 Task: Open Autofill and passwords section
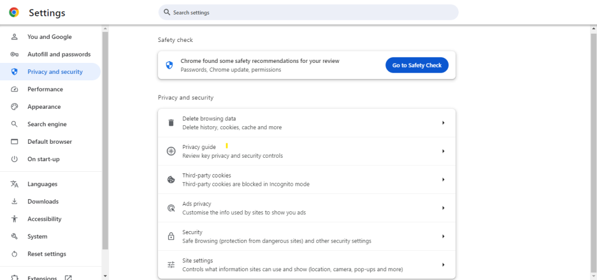coord(50,54)
